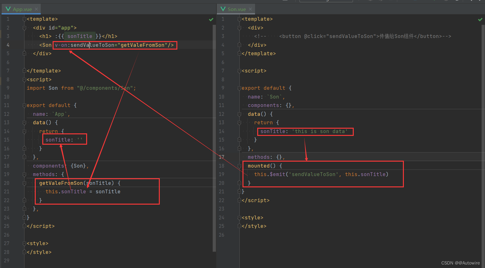Collapse the div id="app" block in App.vue

point(24,28)
